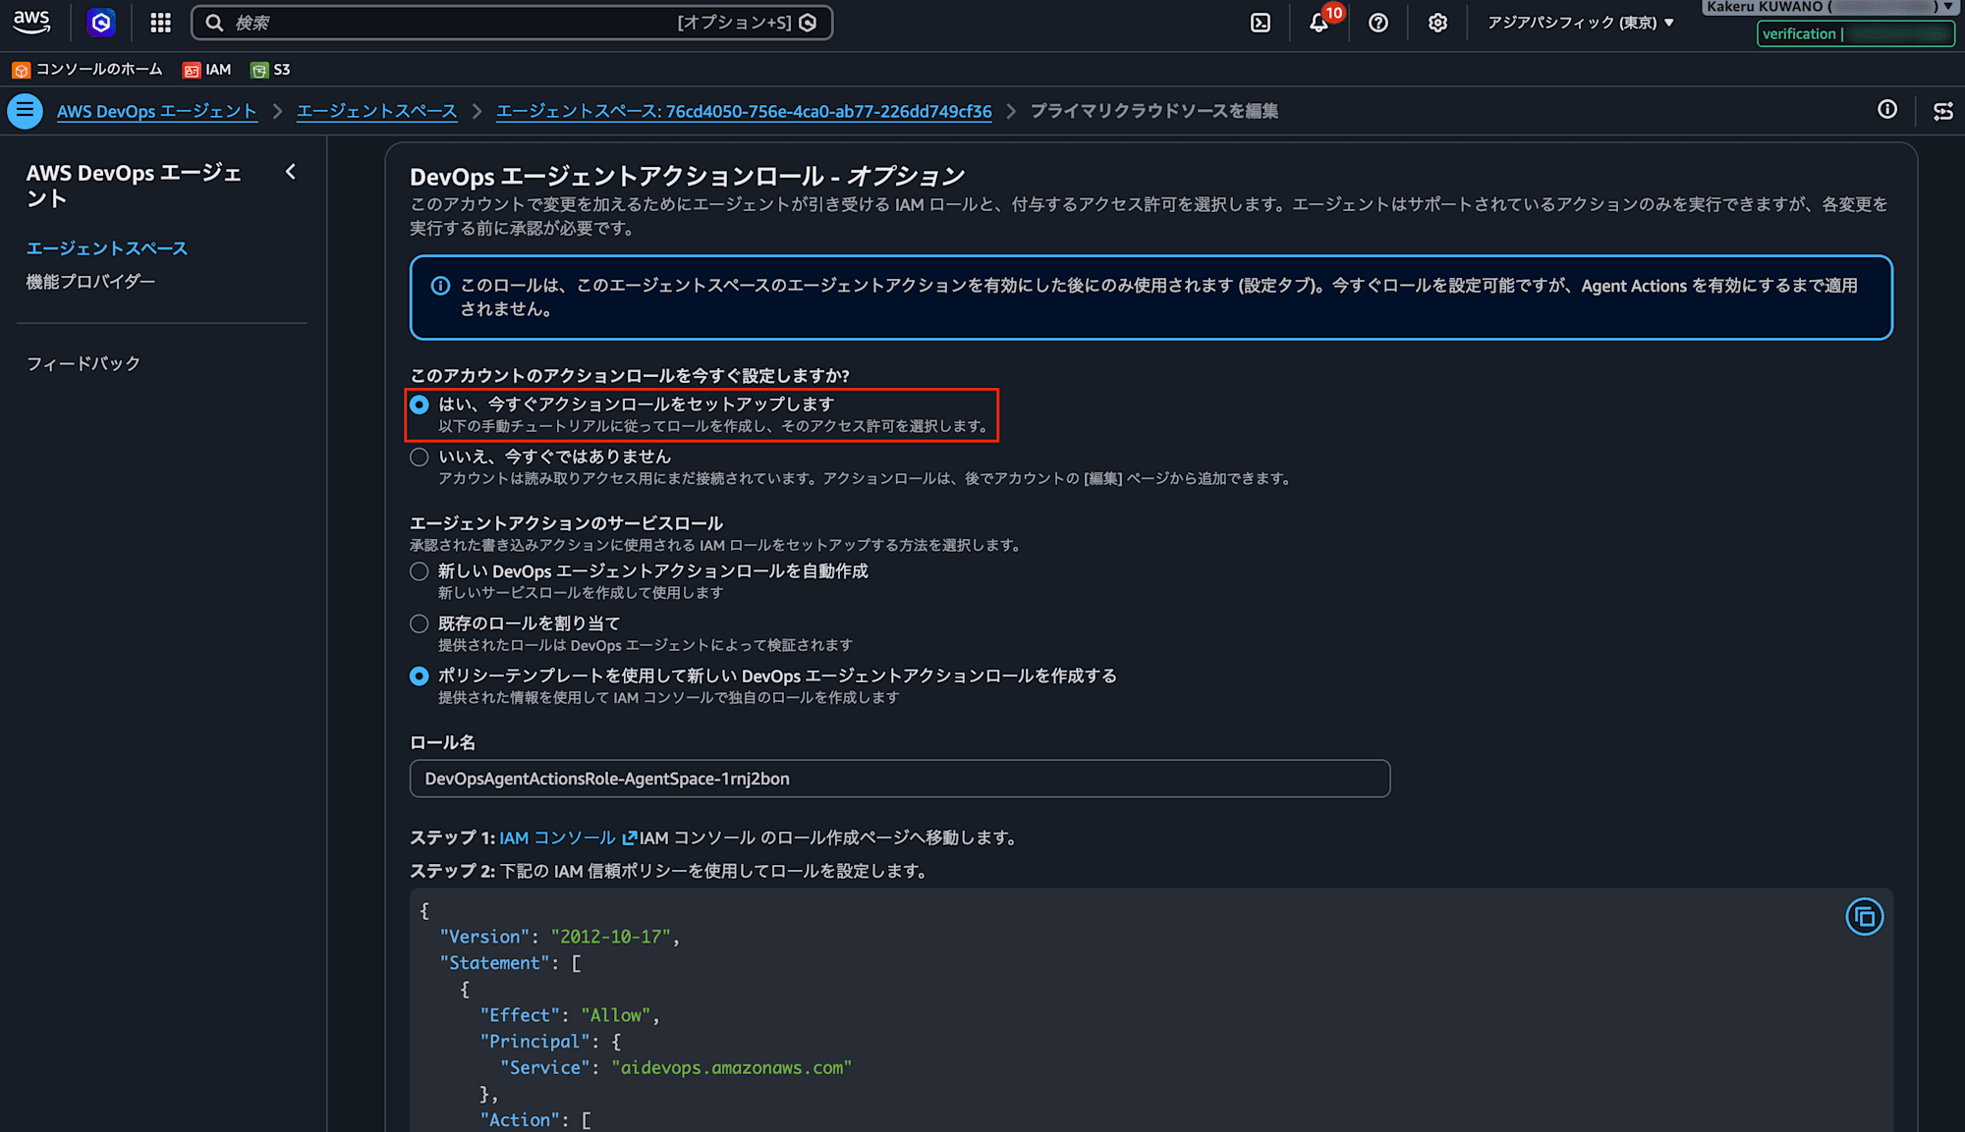Open the info panel icon
This screenshot has height=1132, width=1965.
tap(1887, 110)
